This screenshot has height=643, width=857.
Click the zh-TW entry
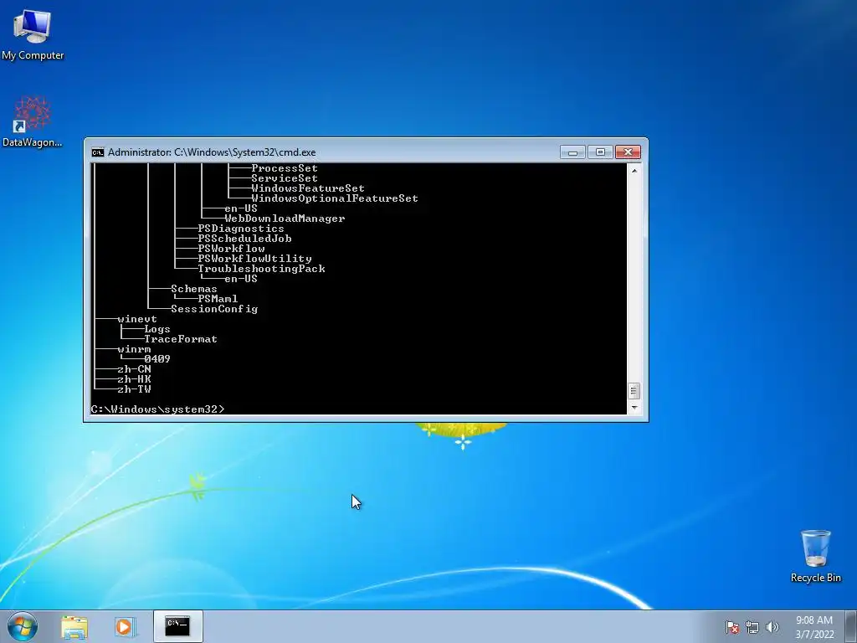click(x=134, y=389)
